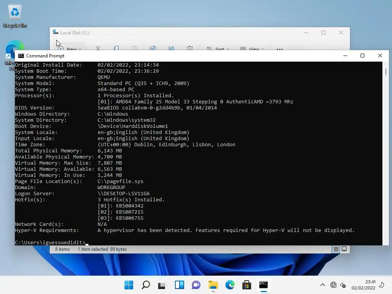The height and width of the screenshot is (294, 392).
Task: Open the network globe tray icon
Action: pos(333,285)
